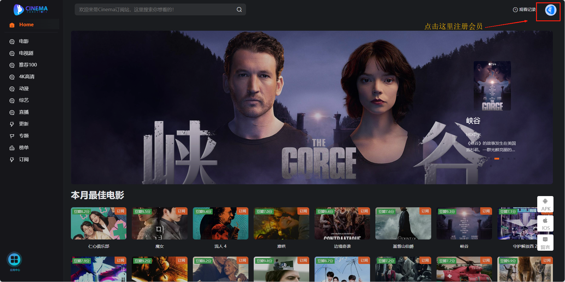Image resolution: width=565 pixels, height=282 pixels.
Task: Click the flag icon beside 专题
Action: [12, 136]
